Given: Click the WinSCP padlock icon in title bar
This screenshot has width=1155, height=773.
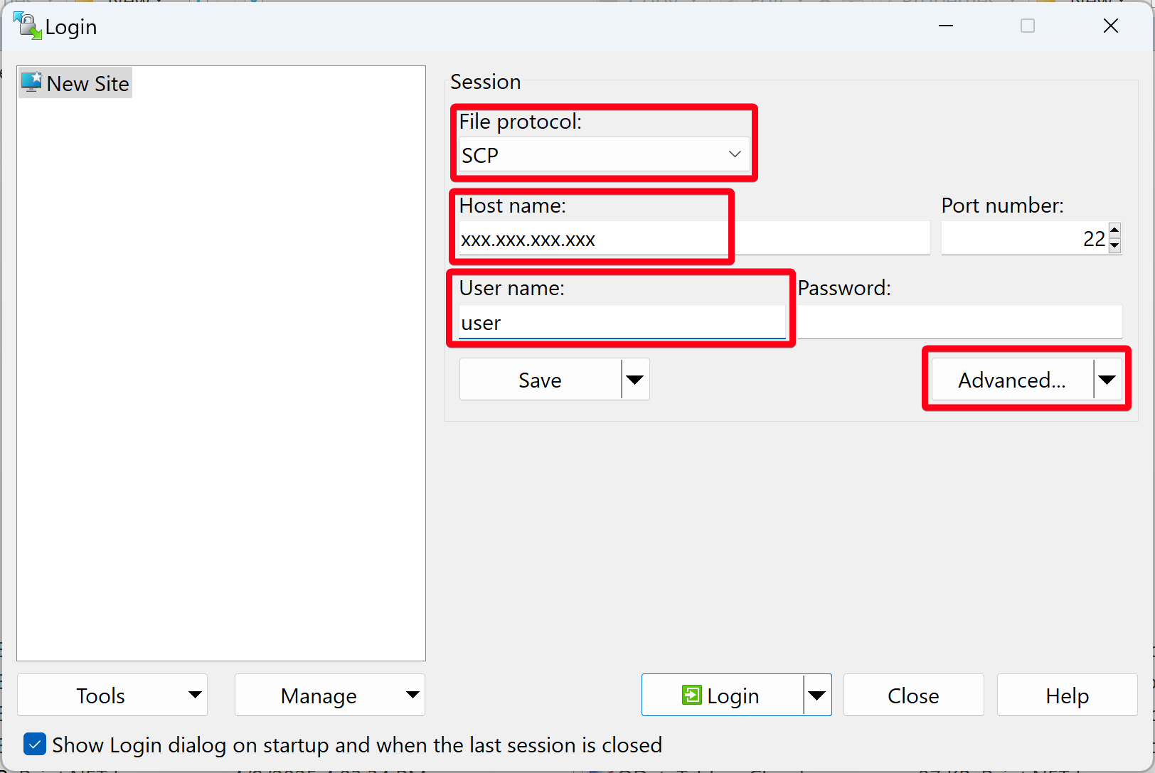Looking at the screenshot, I should (27, 26).
